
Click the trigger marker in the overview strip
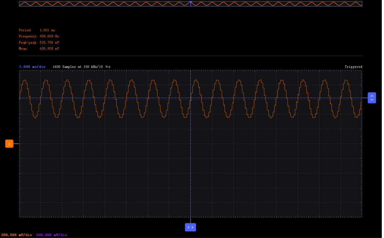click(191, 2)
